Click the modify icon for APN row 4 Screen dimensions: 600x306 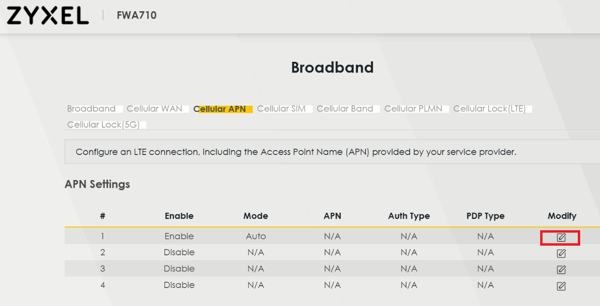[x=561, y=286]
